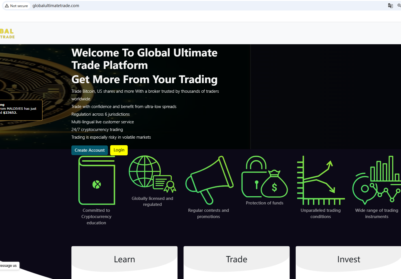Click the green megaphone promotions icon
This screenshot has width=401, height=279.
[209, 180]
